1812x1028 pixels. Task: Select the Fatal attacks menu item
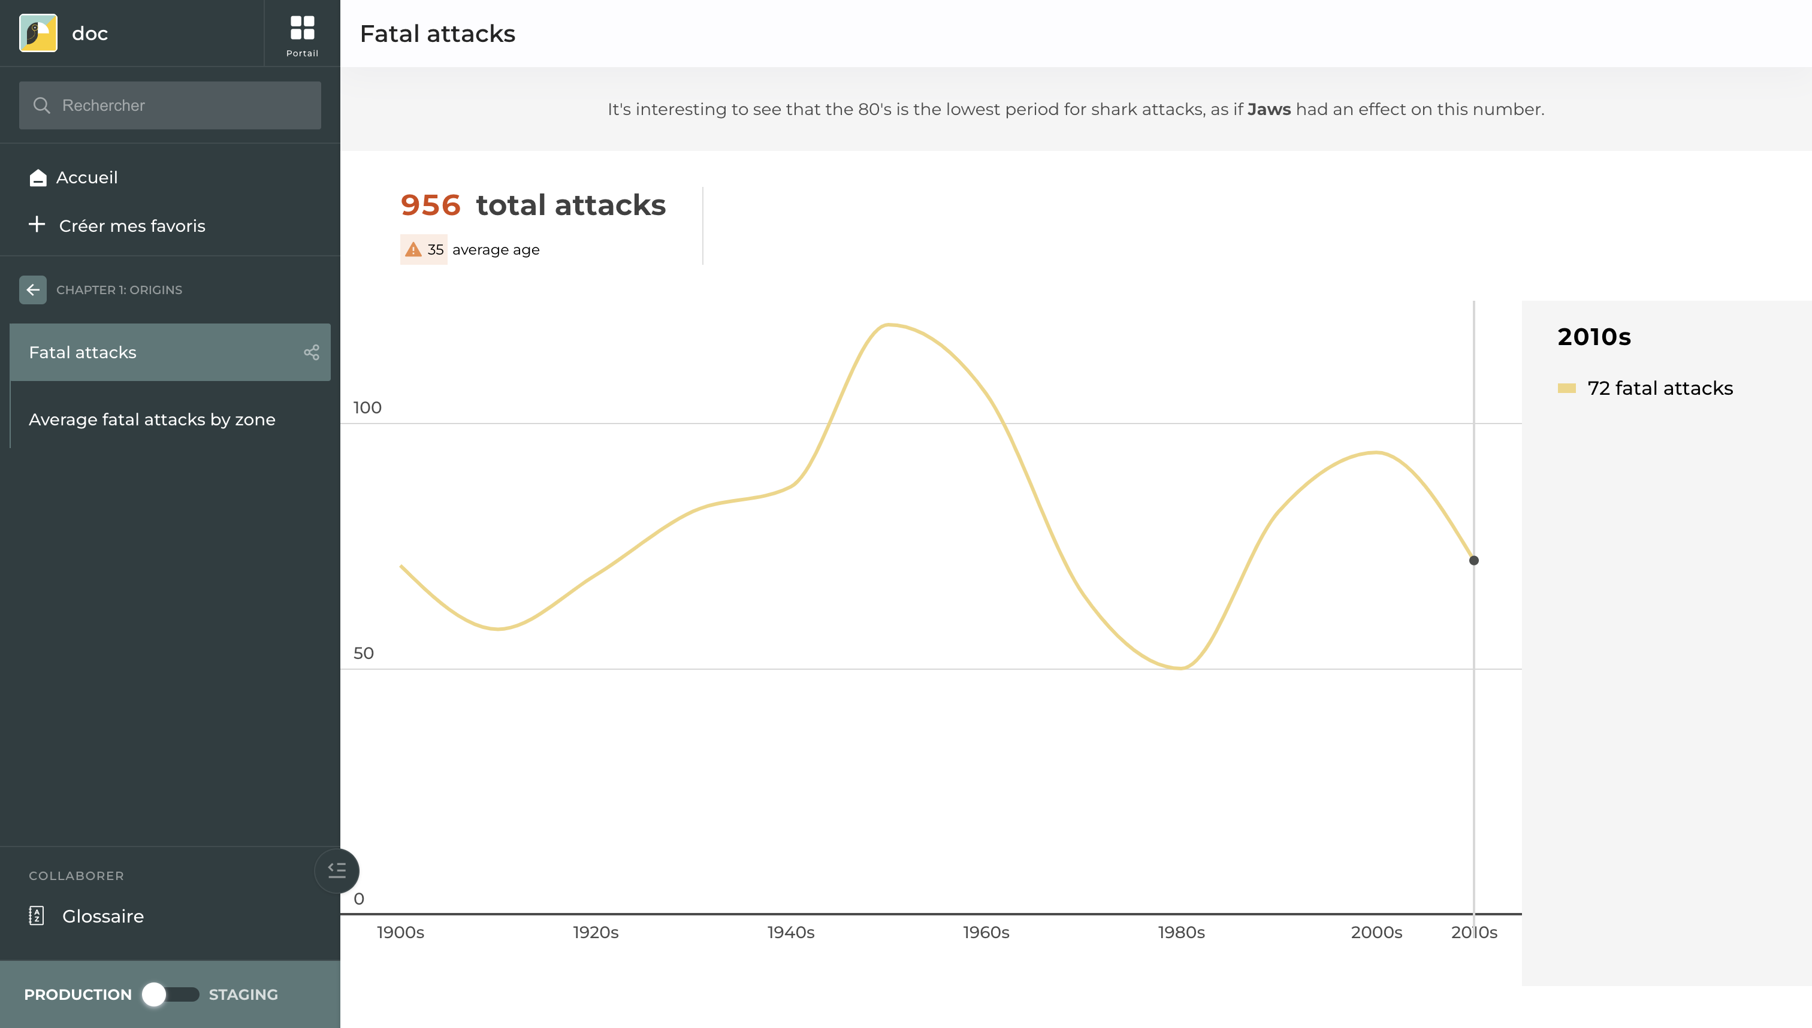coord(83,352)
